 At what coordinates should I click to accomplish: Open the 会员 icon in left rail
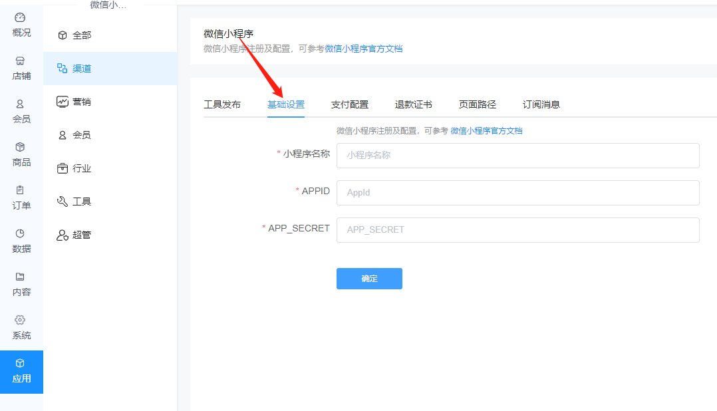[x=20, y=104]
